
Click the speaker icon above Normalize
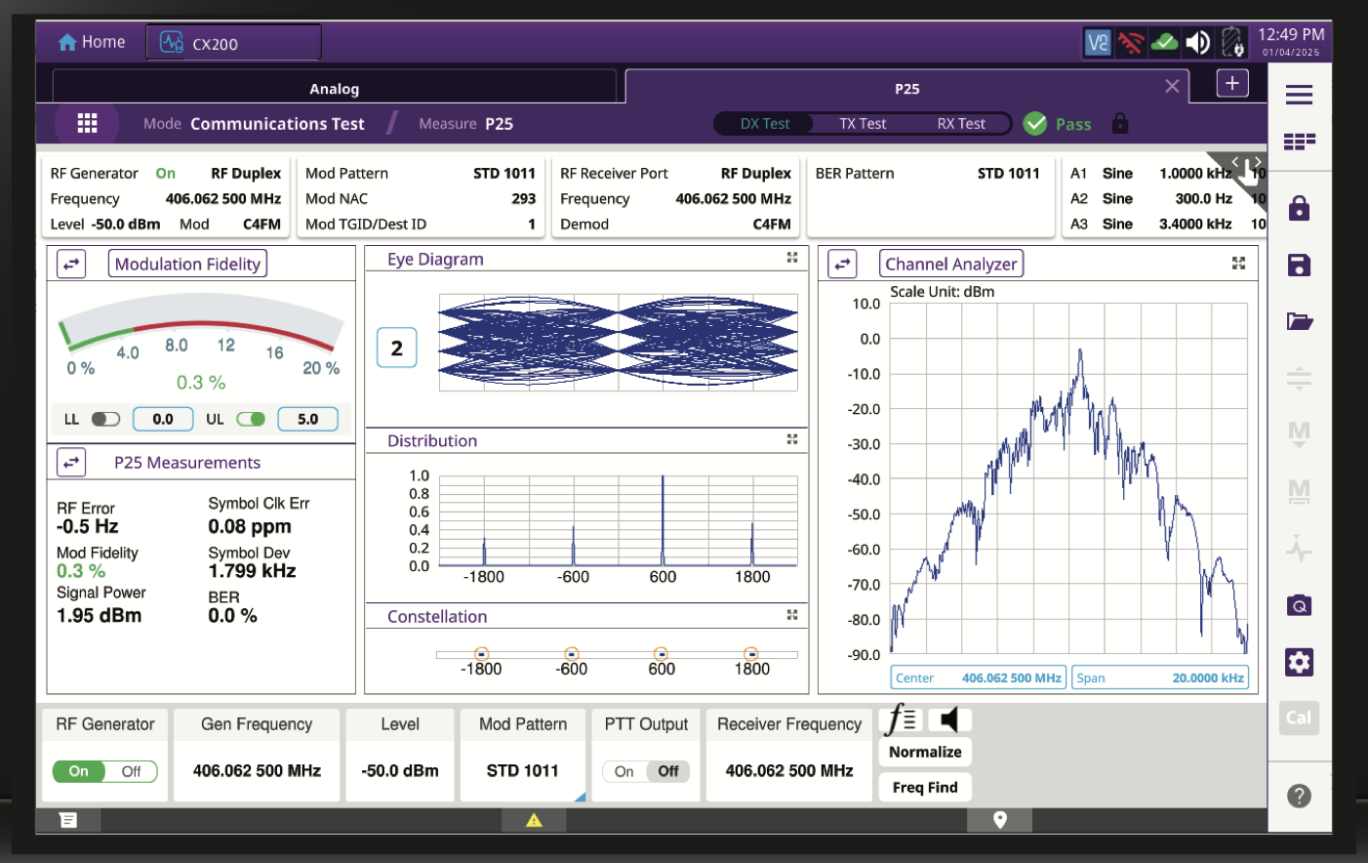click(x=948, y=720)
